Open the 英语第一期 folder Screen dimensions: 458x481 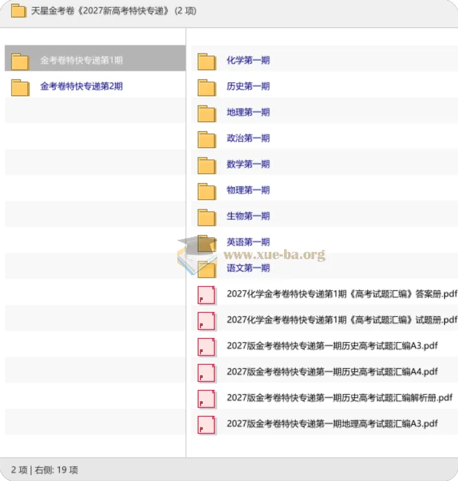click(x=248, y=242)
